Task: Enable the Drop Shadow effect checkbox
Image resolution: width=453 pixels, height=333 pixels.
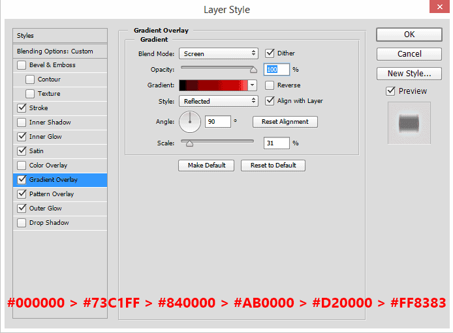Action: click(22, 223)
